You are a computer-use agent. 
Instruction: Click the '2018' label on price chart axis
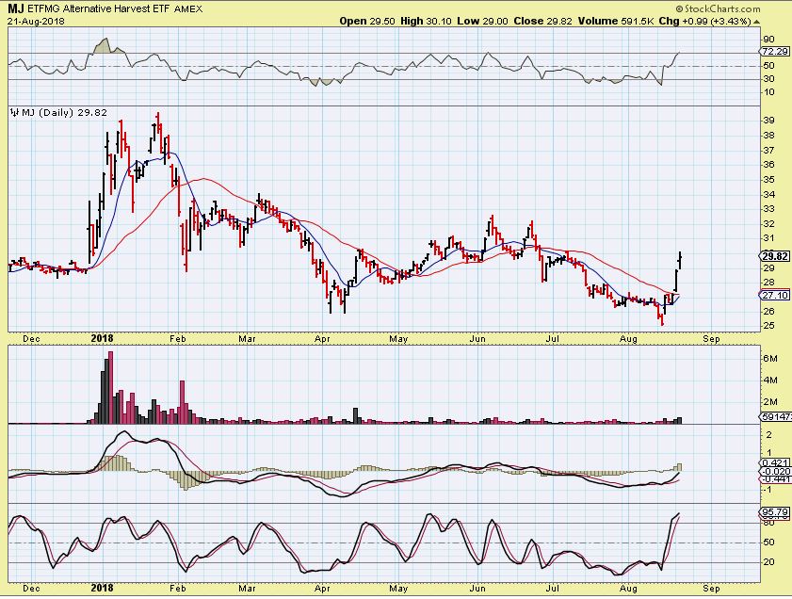(102, 338)
